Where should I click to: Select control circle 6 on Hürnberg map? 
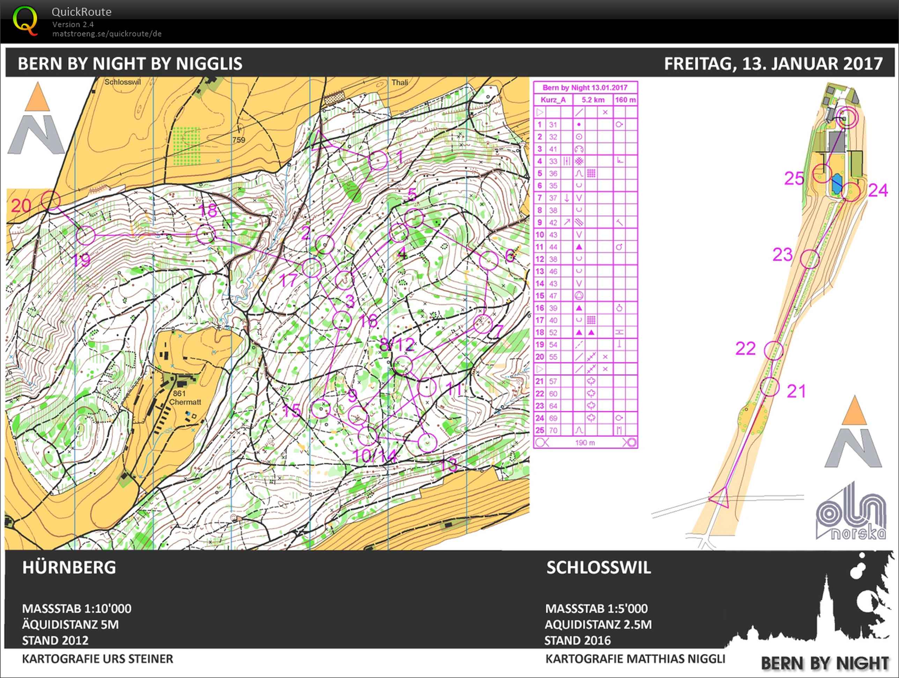click(x=488, y=260)
